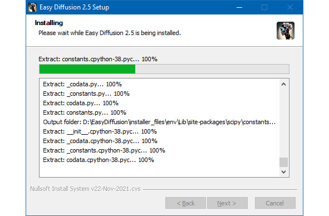Image resolution: width=329 pixels, height=216 pixels.
Task: Select the _codata.py extract log line
Action: (82, 85)
